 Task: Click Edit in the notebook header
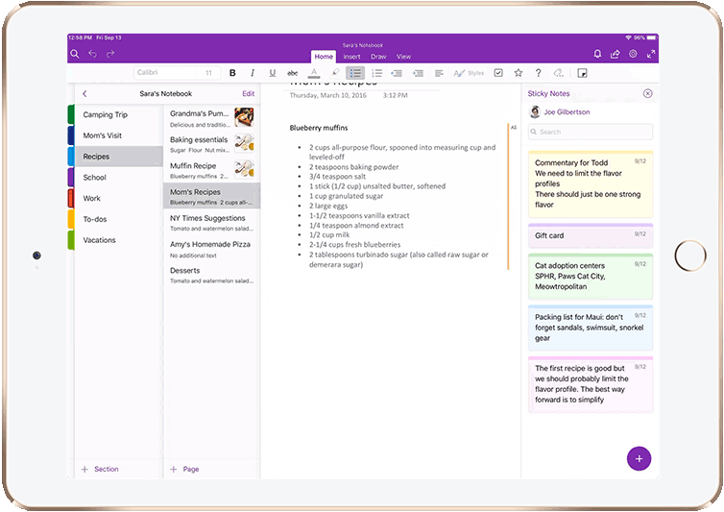[249, 94]
